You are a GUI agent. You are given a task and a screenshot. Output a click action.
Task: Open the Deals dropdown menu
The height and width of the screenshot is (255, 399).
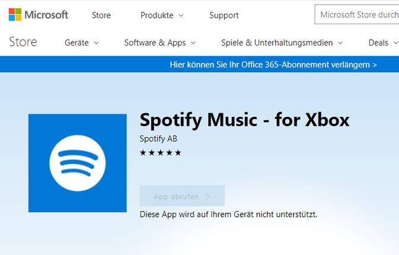383,43
